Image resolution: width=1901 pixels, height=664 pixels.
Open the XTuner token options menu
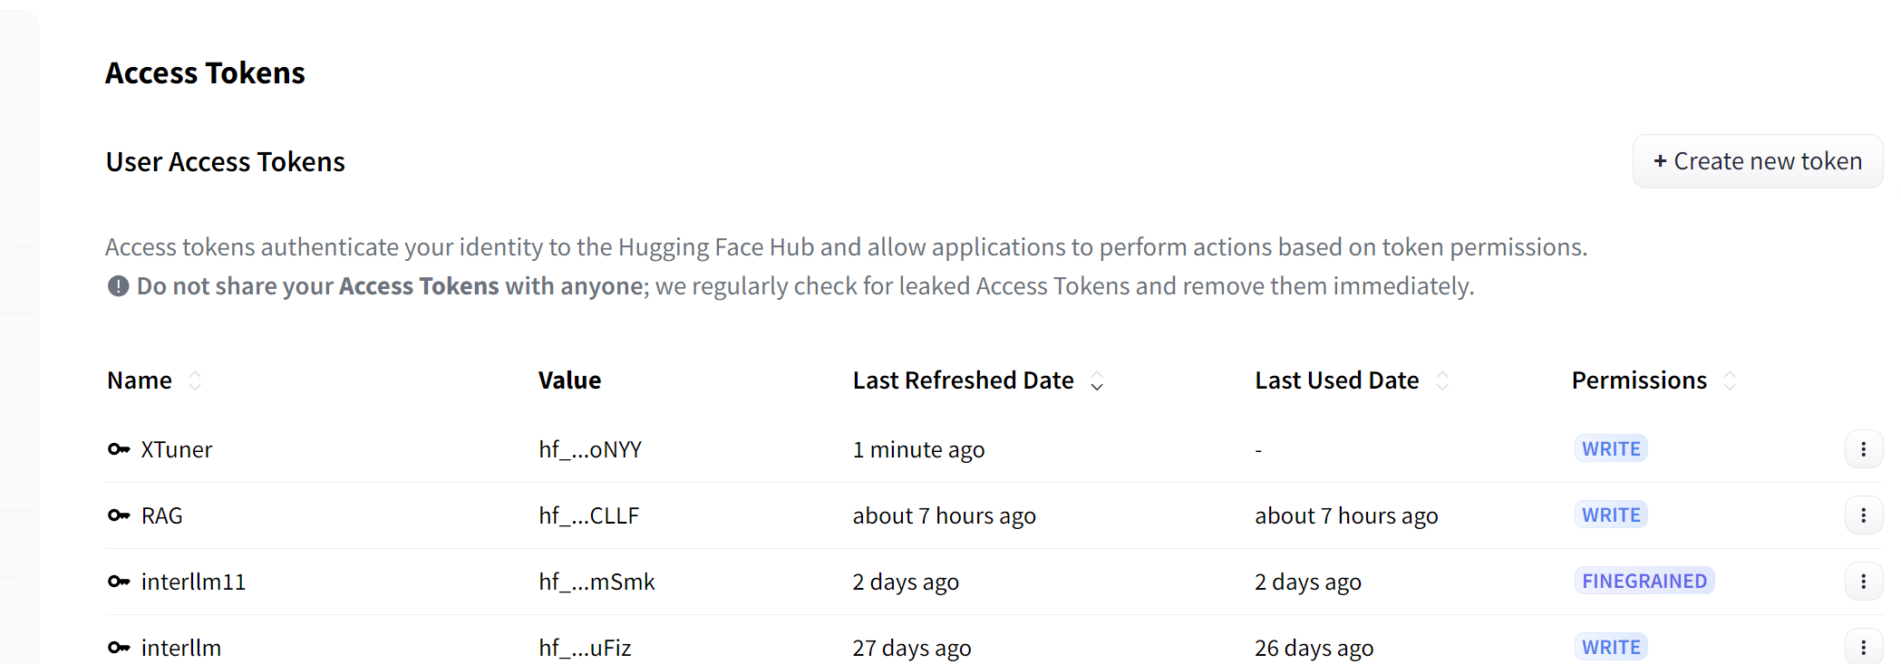1863,449
